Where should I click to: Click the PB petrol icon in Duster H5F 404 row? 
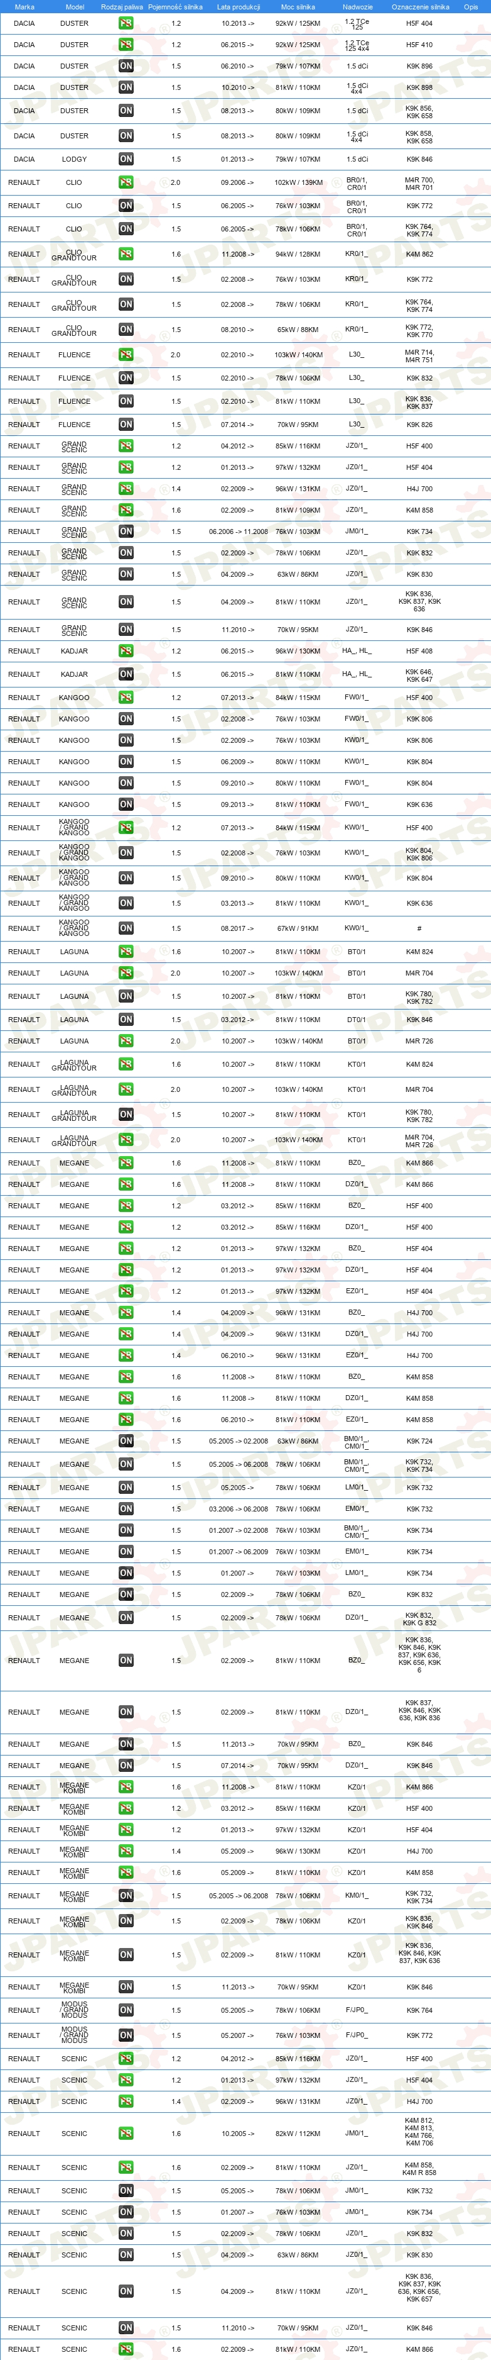point(126,23)
